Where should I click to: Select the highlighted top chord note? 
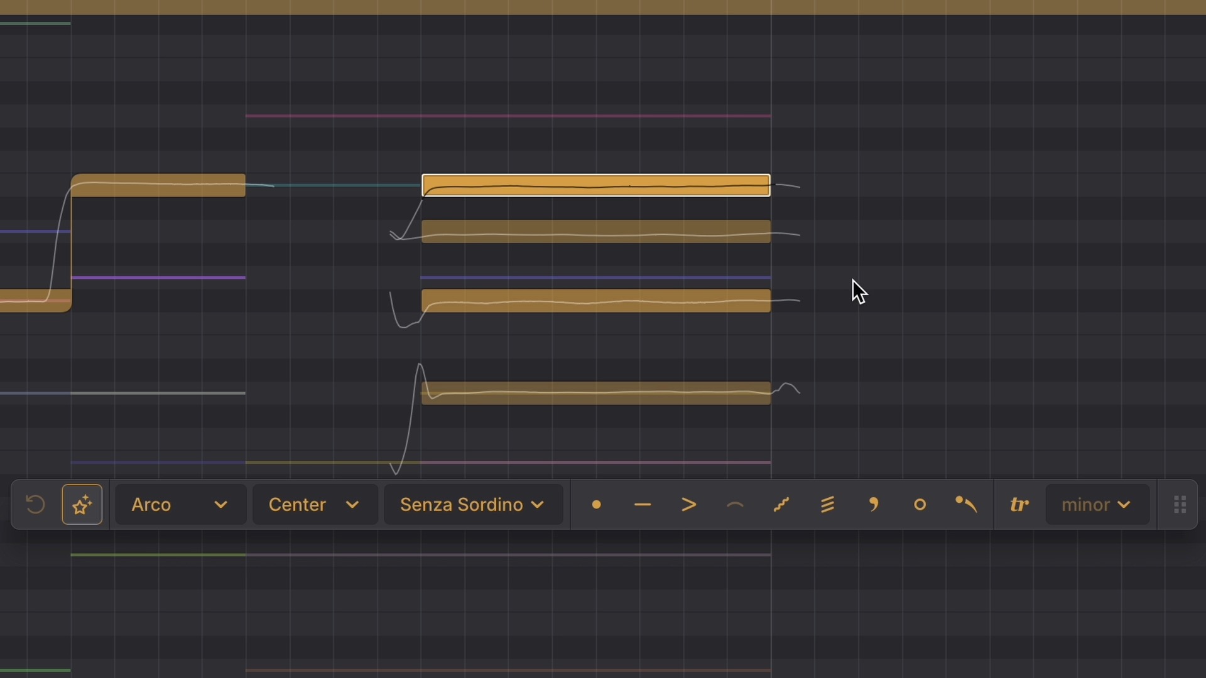tap(596, 186)
